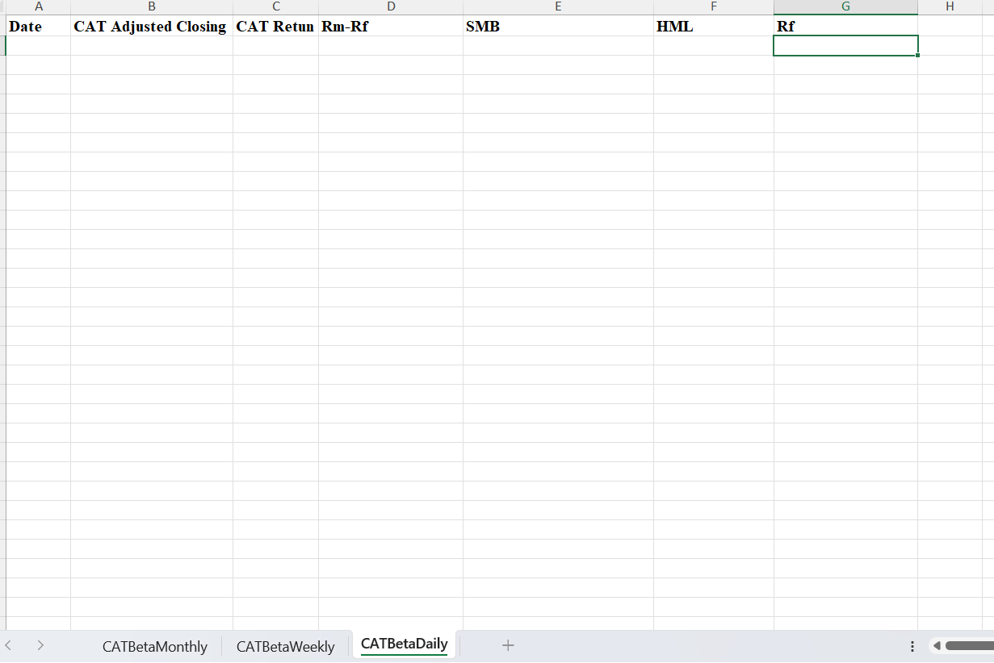Select column H header
This screenshot has width=994, height=663.
coord(950,7)
